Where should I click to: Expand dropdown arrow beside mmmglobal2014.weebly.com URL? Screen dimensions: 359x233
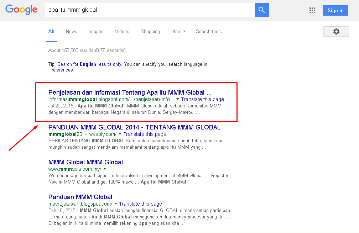(x=120, y=134)
